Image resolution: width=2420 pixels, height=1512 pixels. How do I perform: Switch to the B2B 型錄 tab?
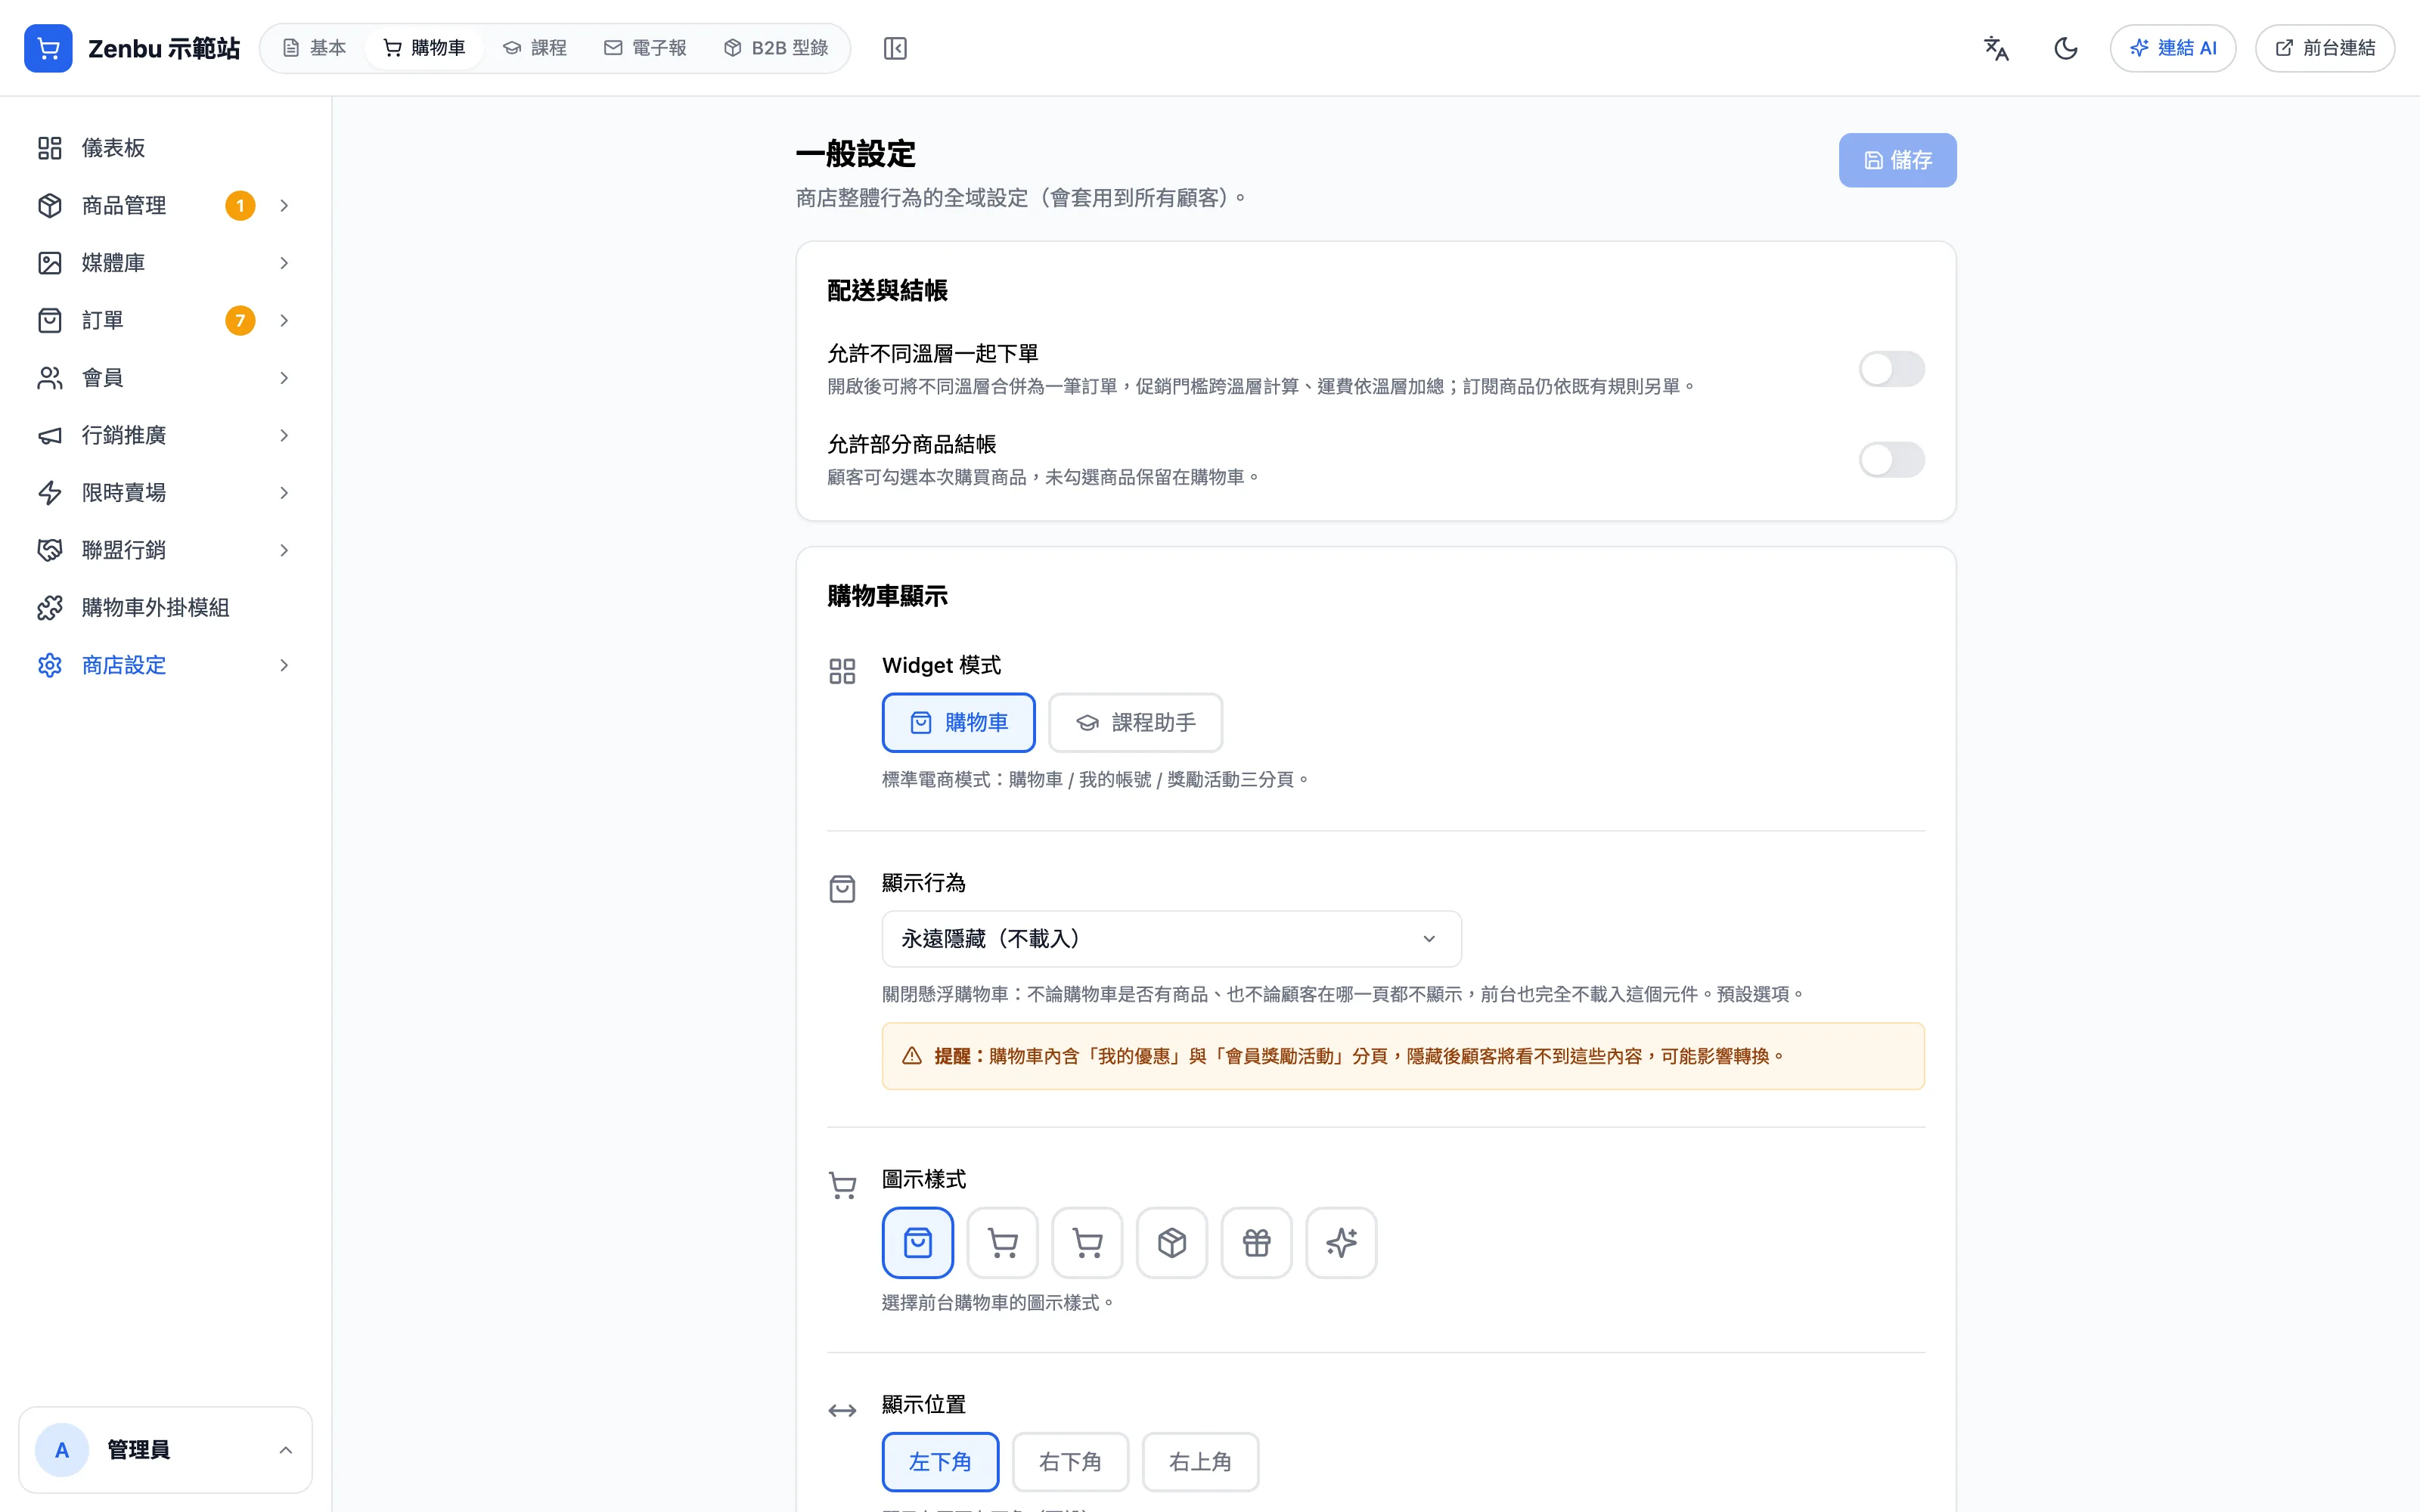coord(776,48)
